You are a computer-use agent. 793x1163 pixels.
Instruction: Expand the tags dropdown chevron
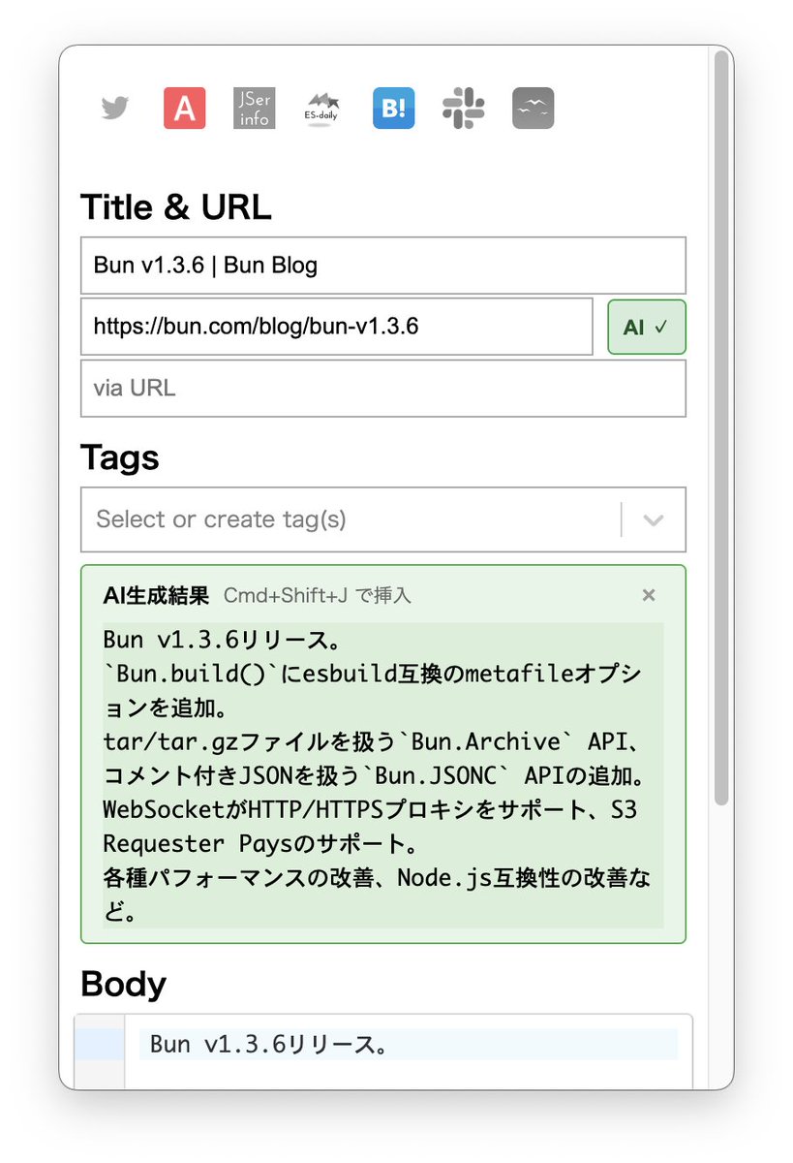pos(654,519)
